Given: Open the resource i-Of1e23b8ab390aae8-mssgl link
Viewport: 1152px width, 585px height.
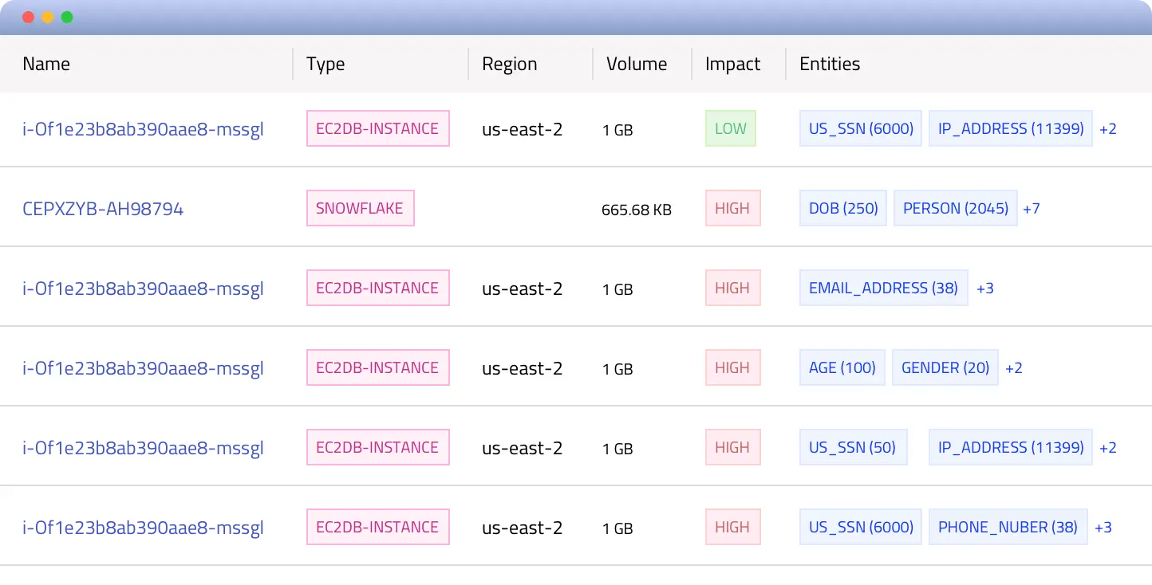Looking at the screenshot, I should [x=144, y=129].
